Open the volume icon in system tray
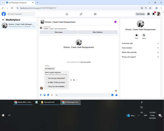The width and height of the screenshot is (164, 131). 142,112
